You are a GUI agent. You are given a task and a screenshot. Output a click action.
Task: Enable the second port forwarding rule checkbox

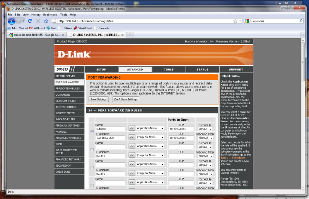click(92, 150)
